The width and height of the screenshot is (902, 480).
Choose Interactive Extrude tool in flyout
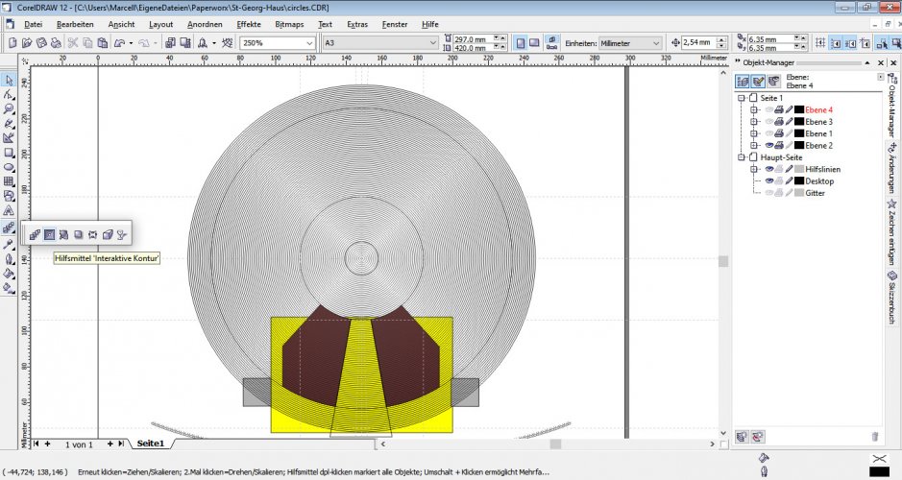click(x=107, y=234)
